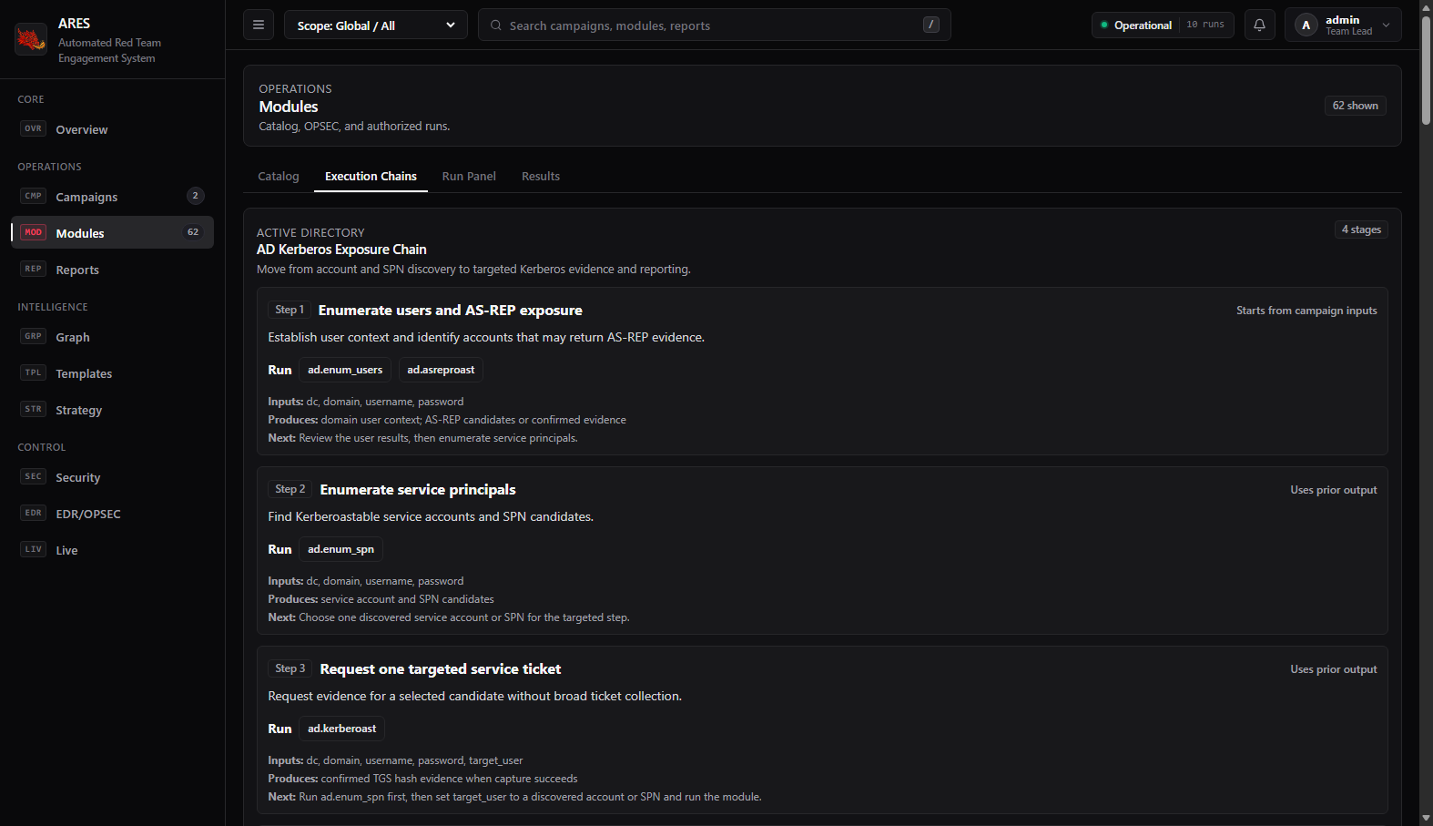Click the Step 3 label chip

pyautogui.click(x=290, y=668)
